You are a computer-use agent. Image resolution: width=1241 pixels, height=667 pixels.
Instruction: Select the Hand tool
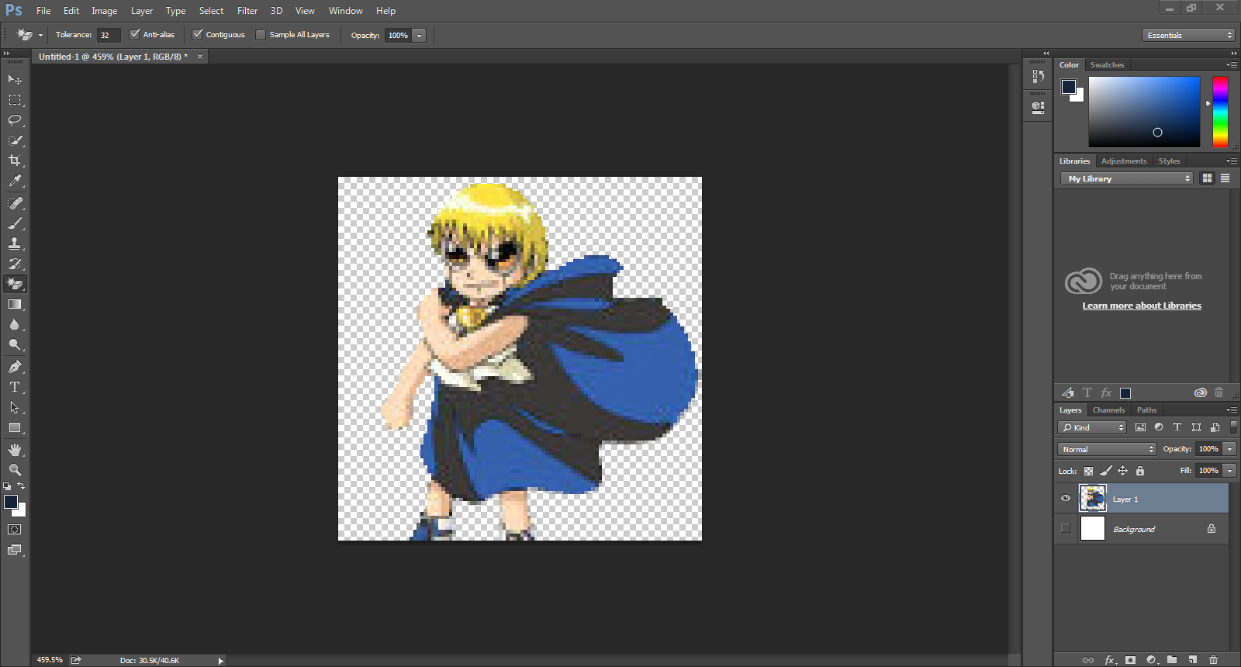[15, 450]
